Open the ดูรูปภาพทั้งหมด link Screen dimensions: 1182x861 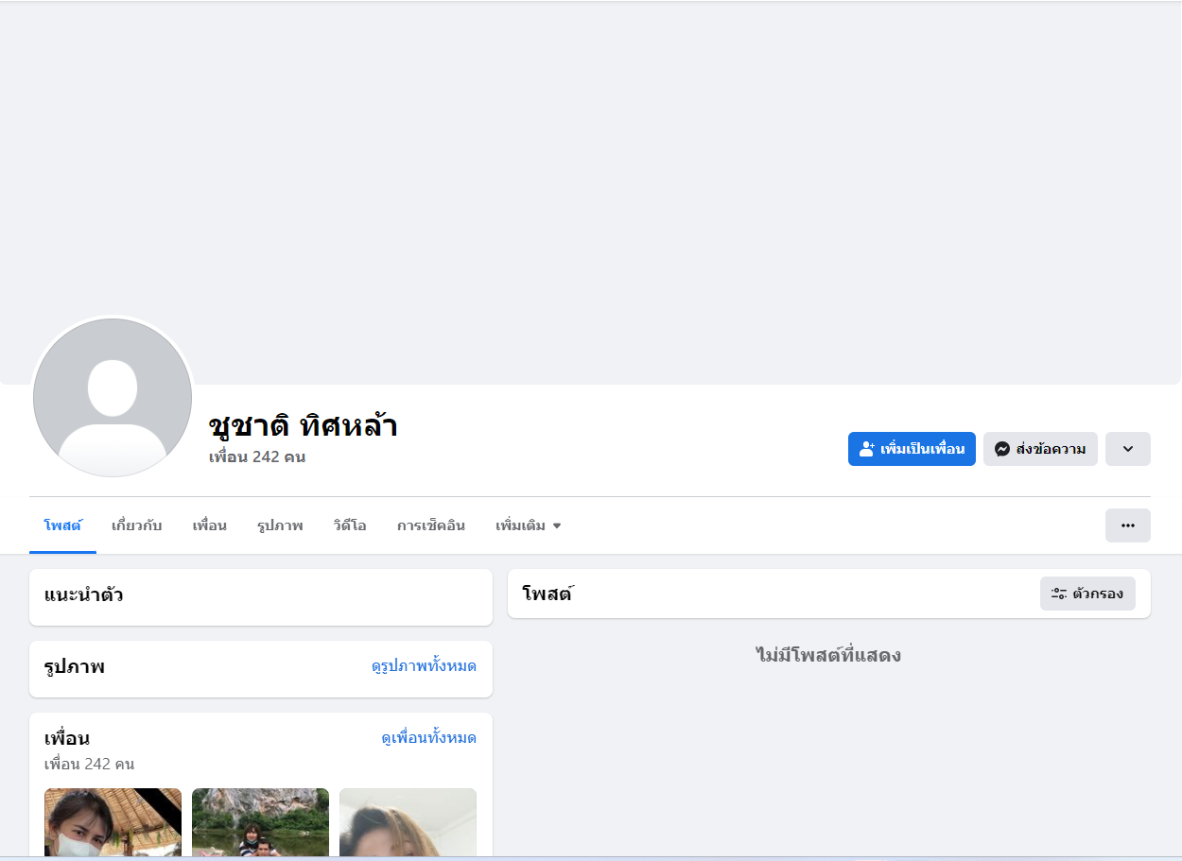(x=424, y=666)
